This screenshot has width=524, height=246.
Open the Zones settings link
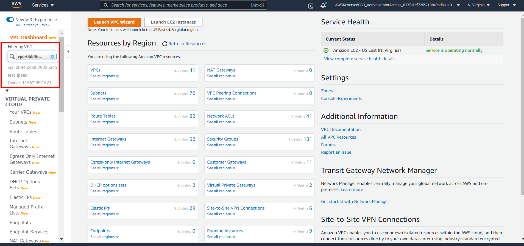(327, 91)
